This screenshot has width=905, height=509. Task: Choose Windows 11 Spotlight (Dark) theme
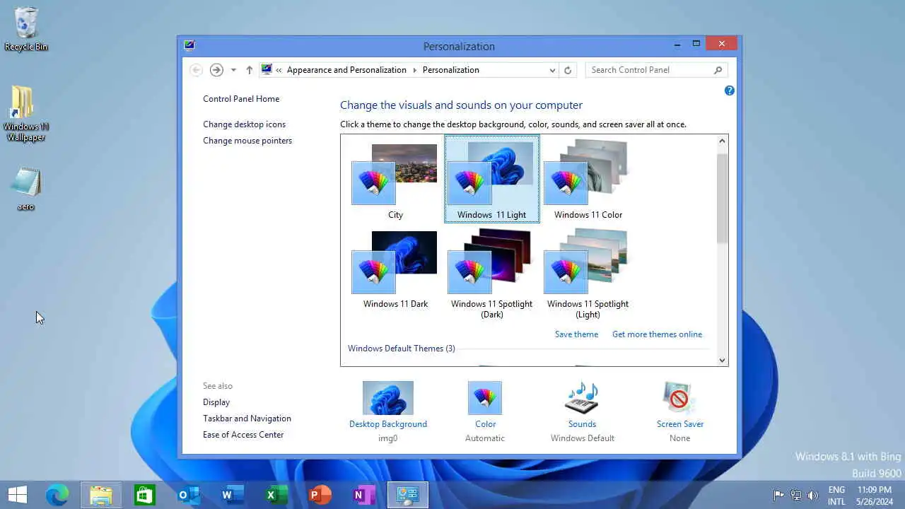[x=491, y=272]
